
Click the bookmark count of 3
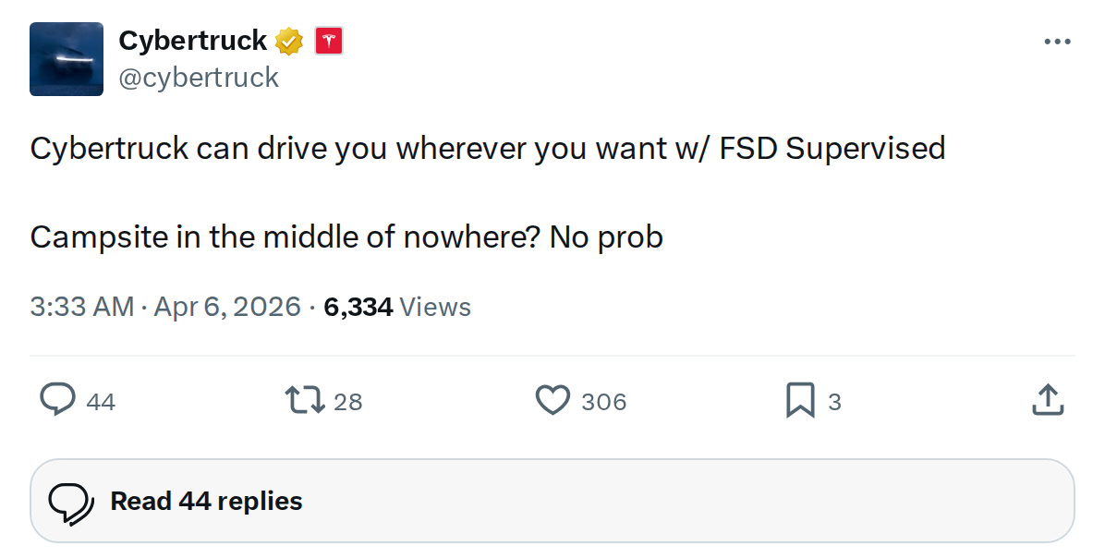tap(834, 402)
